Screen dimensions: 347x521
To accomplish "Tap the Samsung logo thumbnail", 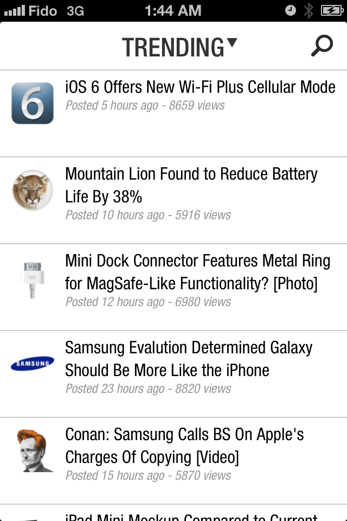I will pyautogui.click(x=33, y=364).
